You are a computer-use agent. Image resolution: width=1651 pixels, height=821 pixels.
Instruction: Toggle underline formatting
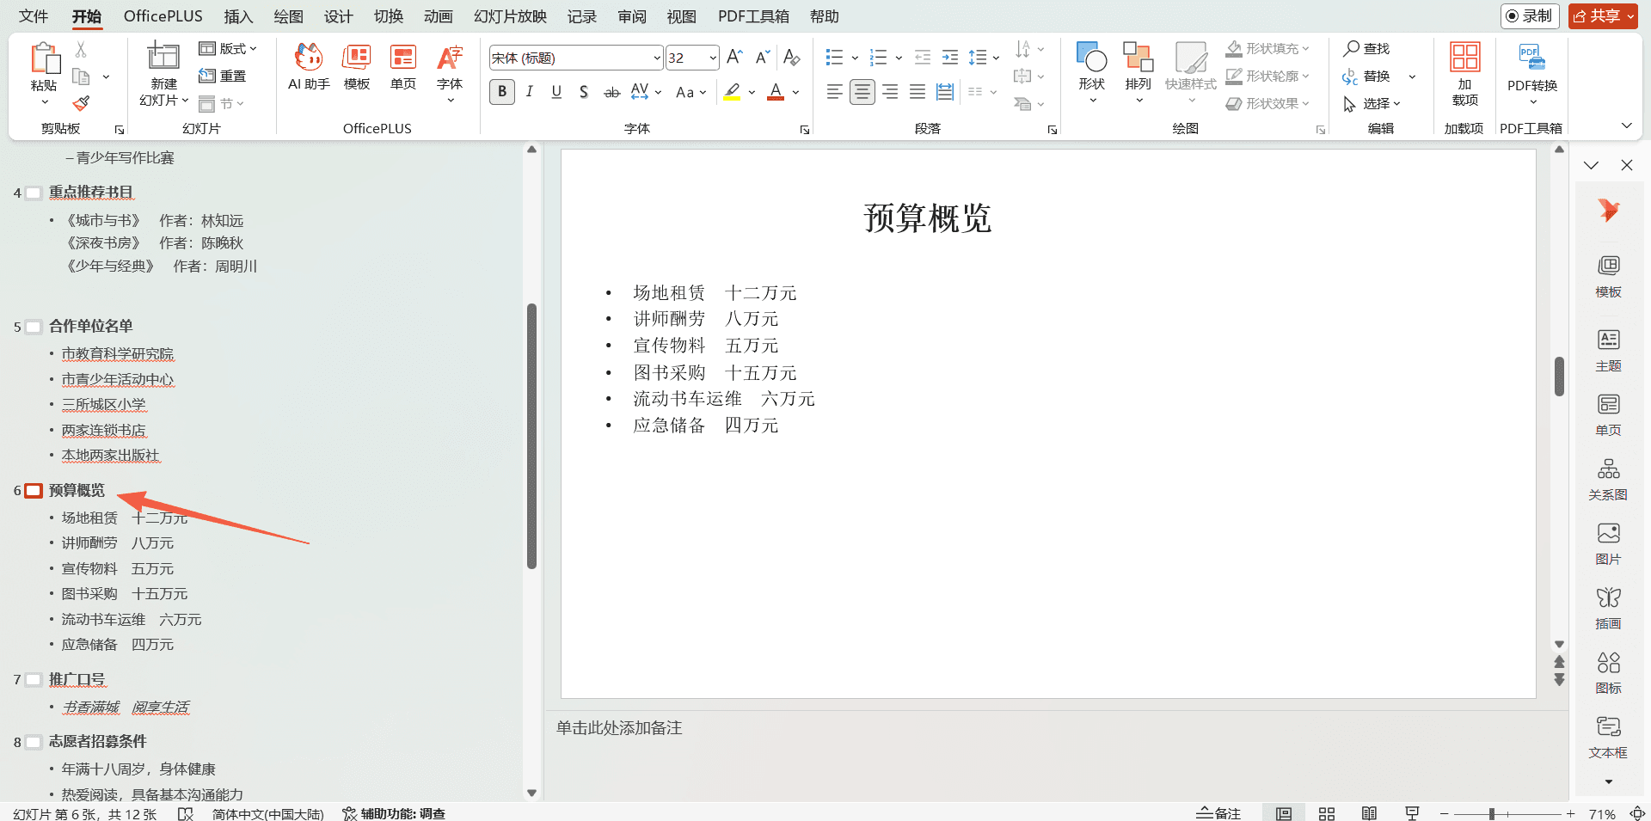[x=556, y=92]
